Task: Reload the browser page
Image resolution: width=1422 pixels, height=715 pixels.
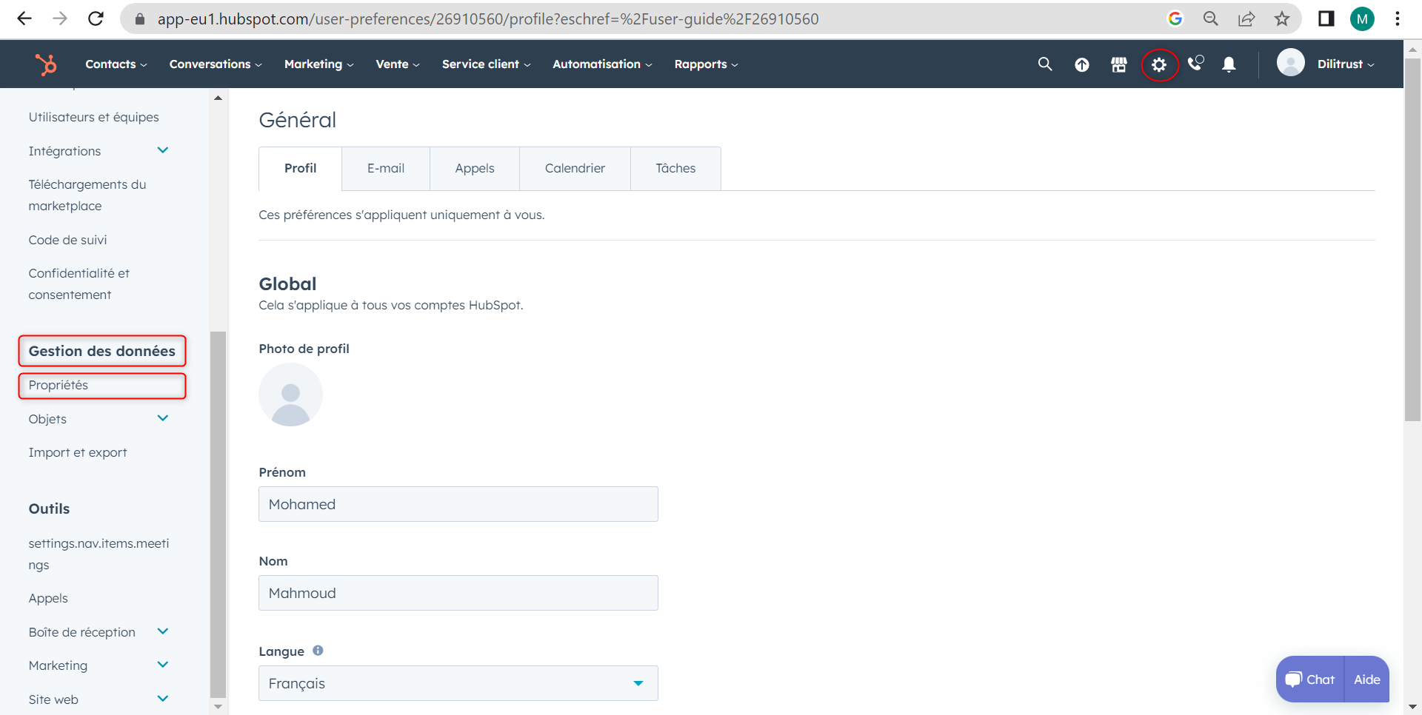Action: [x=96, y=19]
